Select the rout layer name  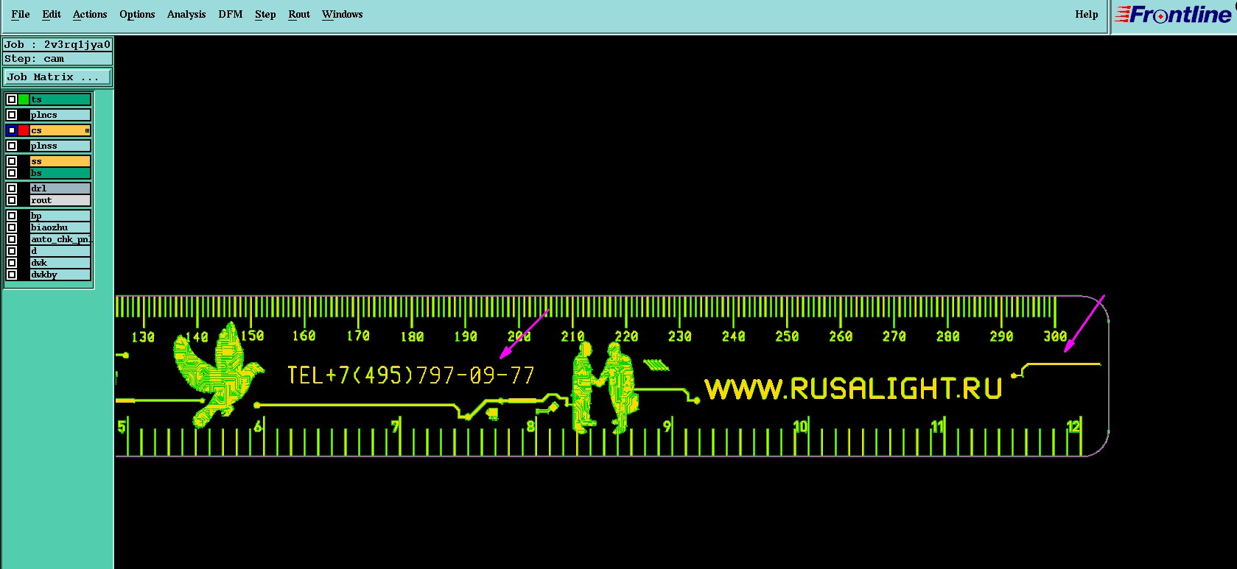[60, 200]
